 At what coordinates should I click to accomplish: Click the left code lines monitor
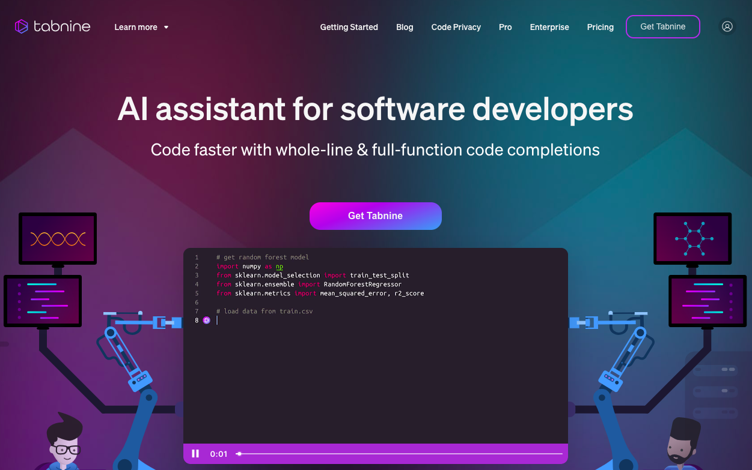click(43, 301)
